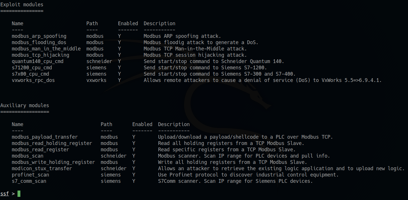Click the s71200_cpu_cmd module name
The width and height of the screenshot is (408, 200).
32,68
